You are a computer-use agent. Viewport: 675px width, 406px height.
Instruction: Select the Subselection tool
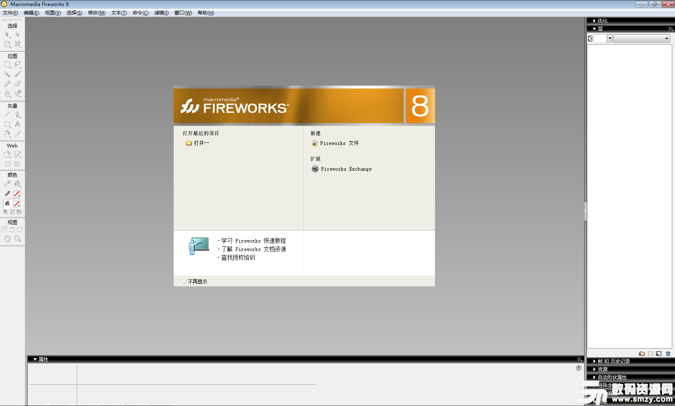17,35
